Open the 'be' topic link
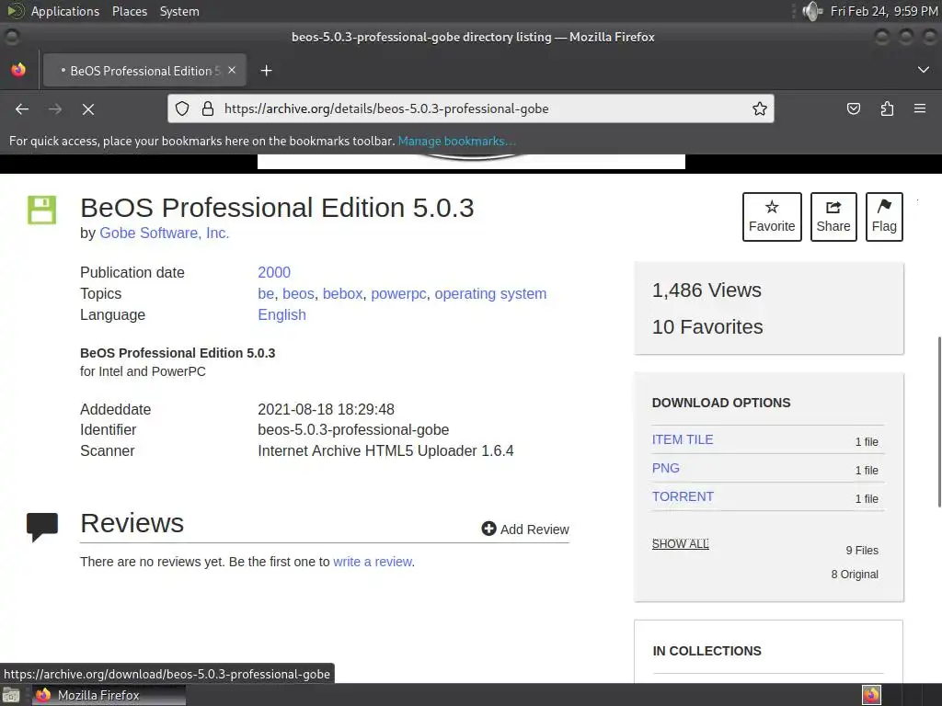 point(266,293)
